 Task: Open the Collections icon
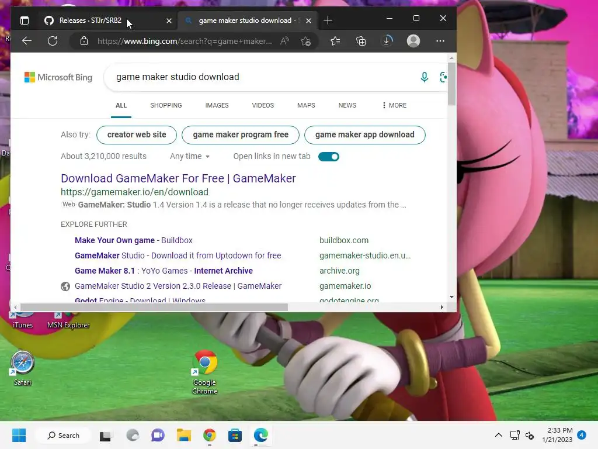pos(361,41)
